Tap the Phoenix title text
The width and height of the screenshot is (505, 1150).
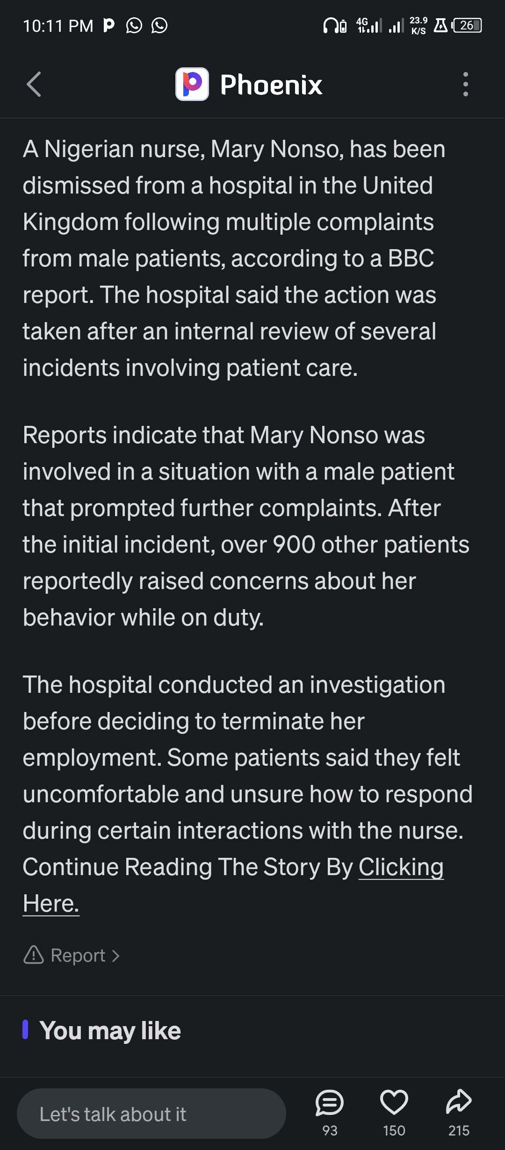pyautogui.click(x=271, y=85)
